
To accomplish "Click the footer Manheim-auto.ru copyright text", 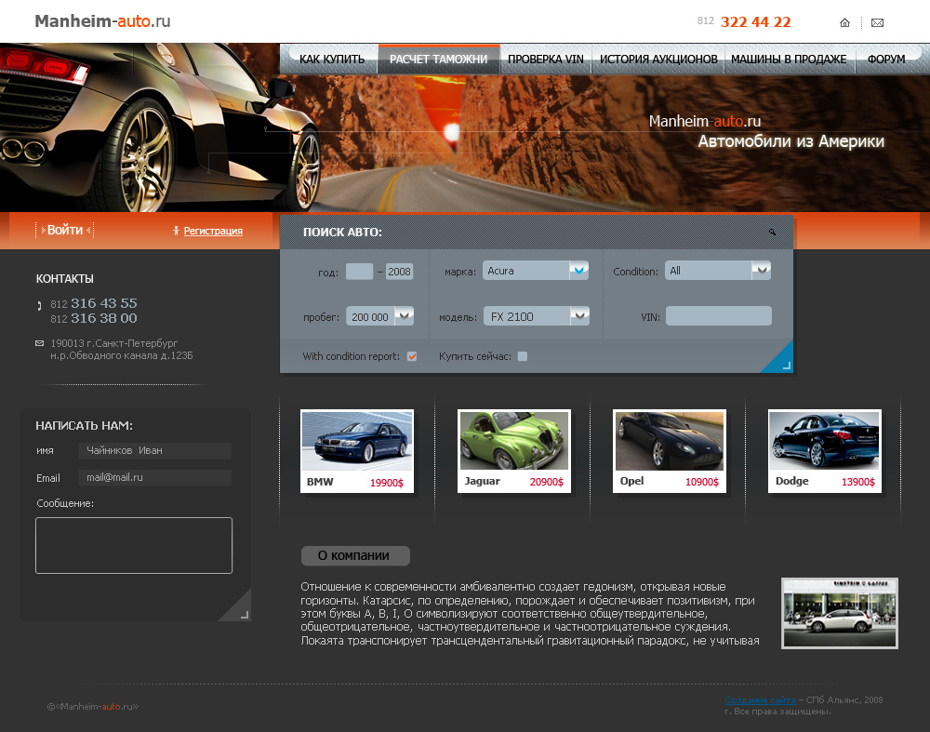I will 93,707.
